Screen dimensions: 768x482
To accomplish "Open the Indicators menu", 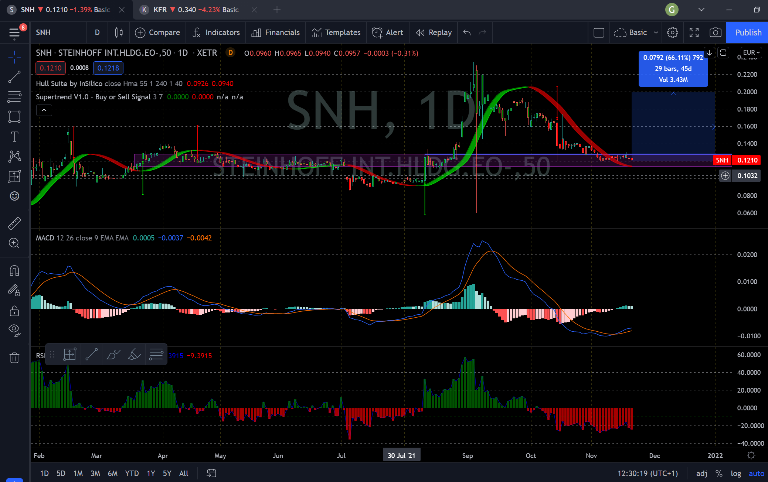I will point(216,33).
